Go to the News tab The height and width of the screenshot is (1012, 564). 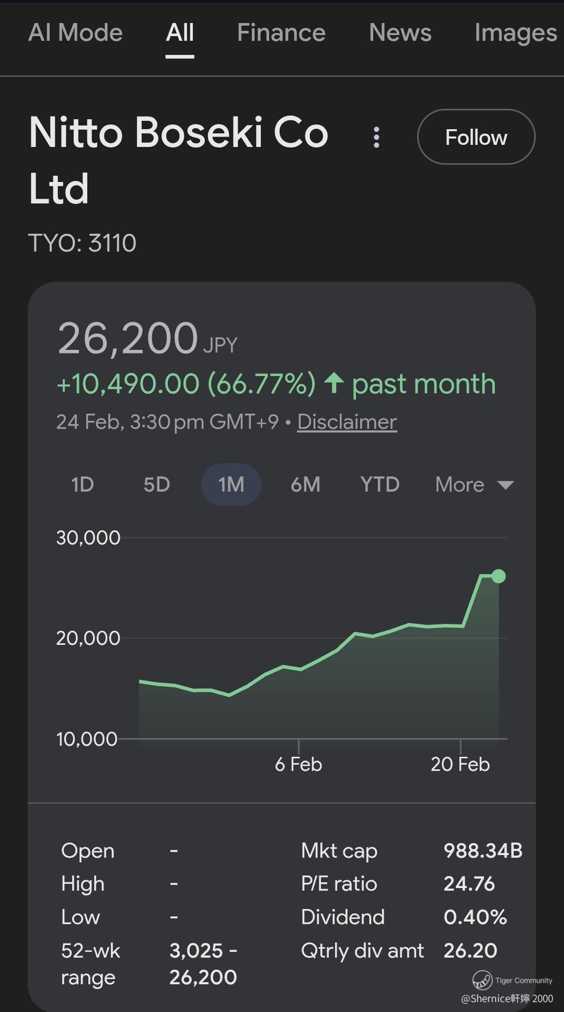click(400, 32)
